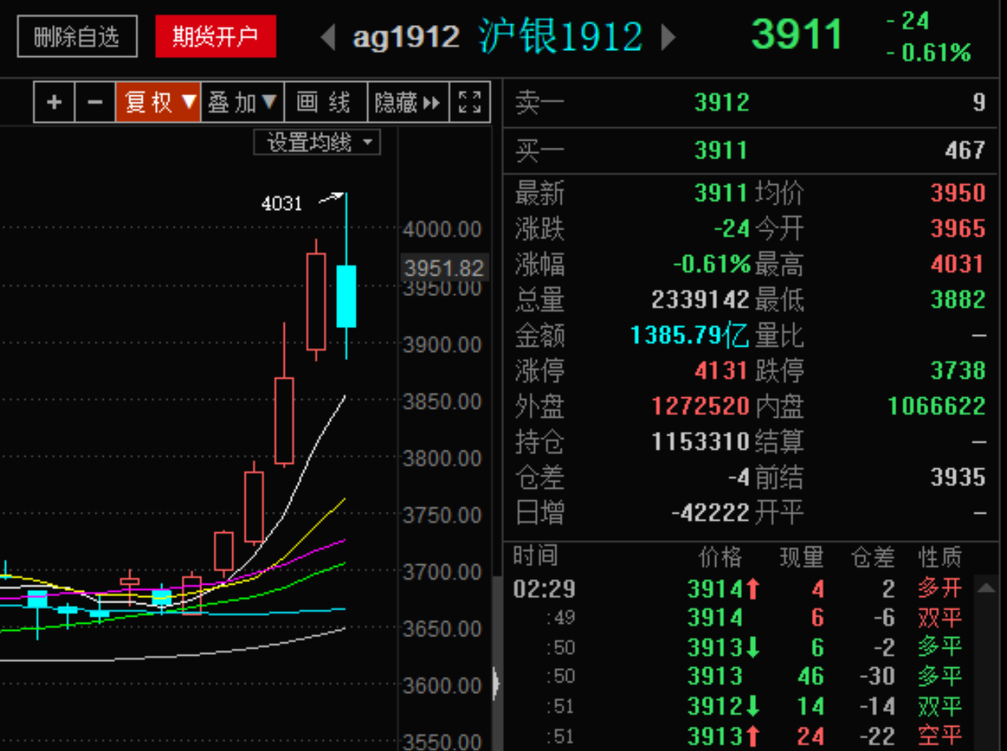Click the 4000.00 price axis label
Viewport: 1007px width, 751px height.
coord(442,229)
